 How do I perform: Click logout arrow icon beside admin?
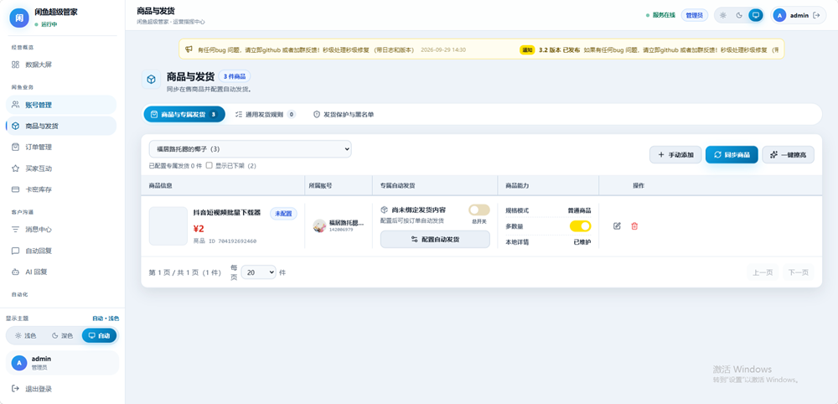816,15
